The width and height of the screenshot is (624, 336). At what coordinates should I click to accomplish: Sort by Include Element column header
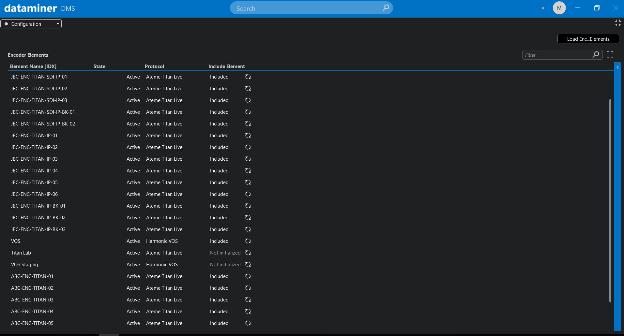[227, 66]
